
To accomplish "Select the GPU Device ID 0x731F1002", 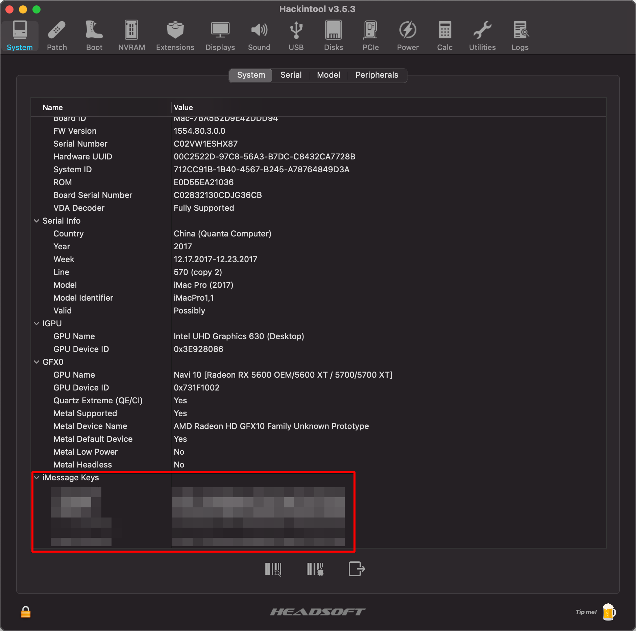I will pos(196,388).
